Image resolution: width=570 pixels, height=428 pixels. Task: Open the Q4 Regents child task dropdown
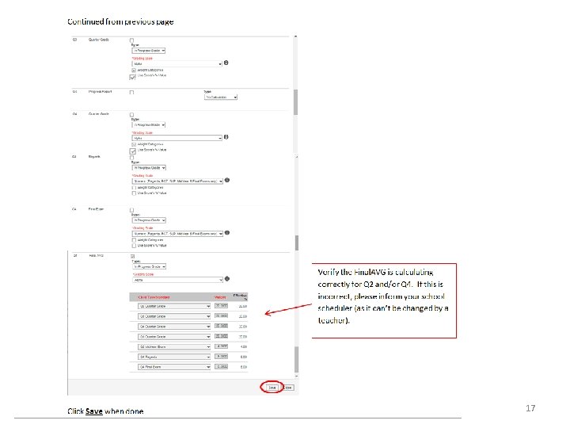click(x=174, y=357)
